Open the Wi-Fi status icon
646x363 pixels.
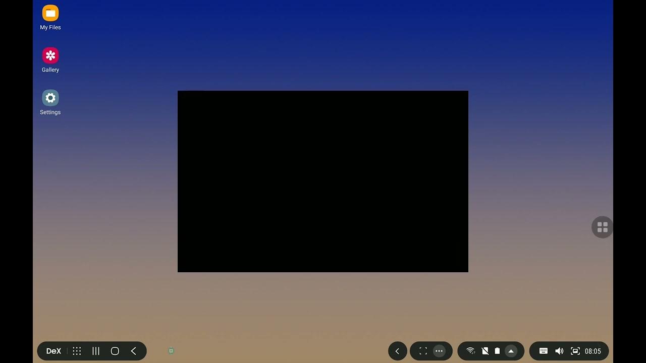point(470,351)
